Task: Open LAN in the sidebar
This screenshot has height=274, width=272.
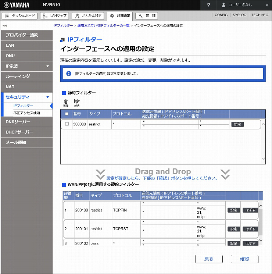Action: point(27,46)
